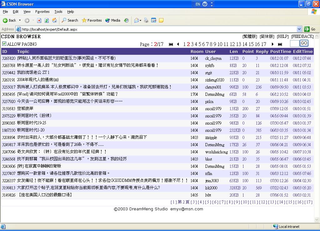
Task: Open topic with ID 3265820
Action: [x=66, y=58]
